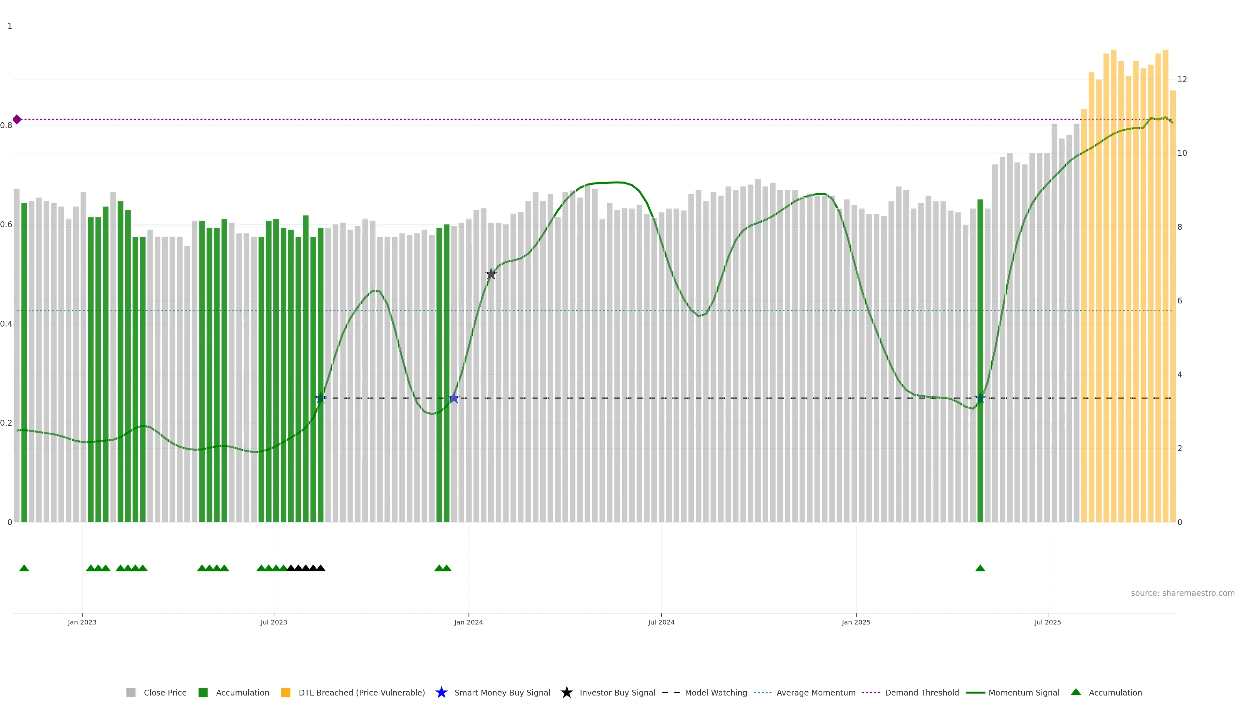Click the Momentum Signal legend line
Image resolution: width=1251 pixels, height=704 pixels.
point(975,692)
